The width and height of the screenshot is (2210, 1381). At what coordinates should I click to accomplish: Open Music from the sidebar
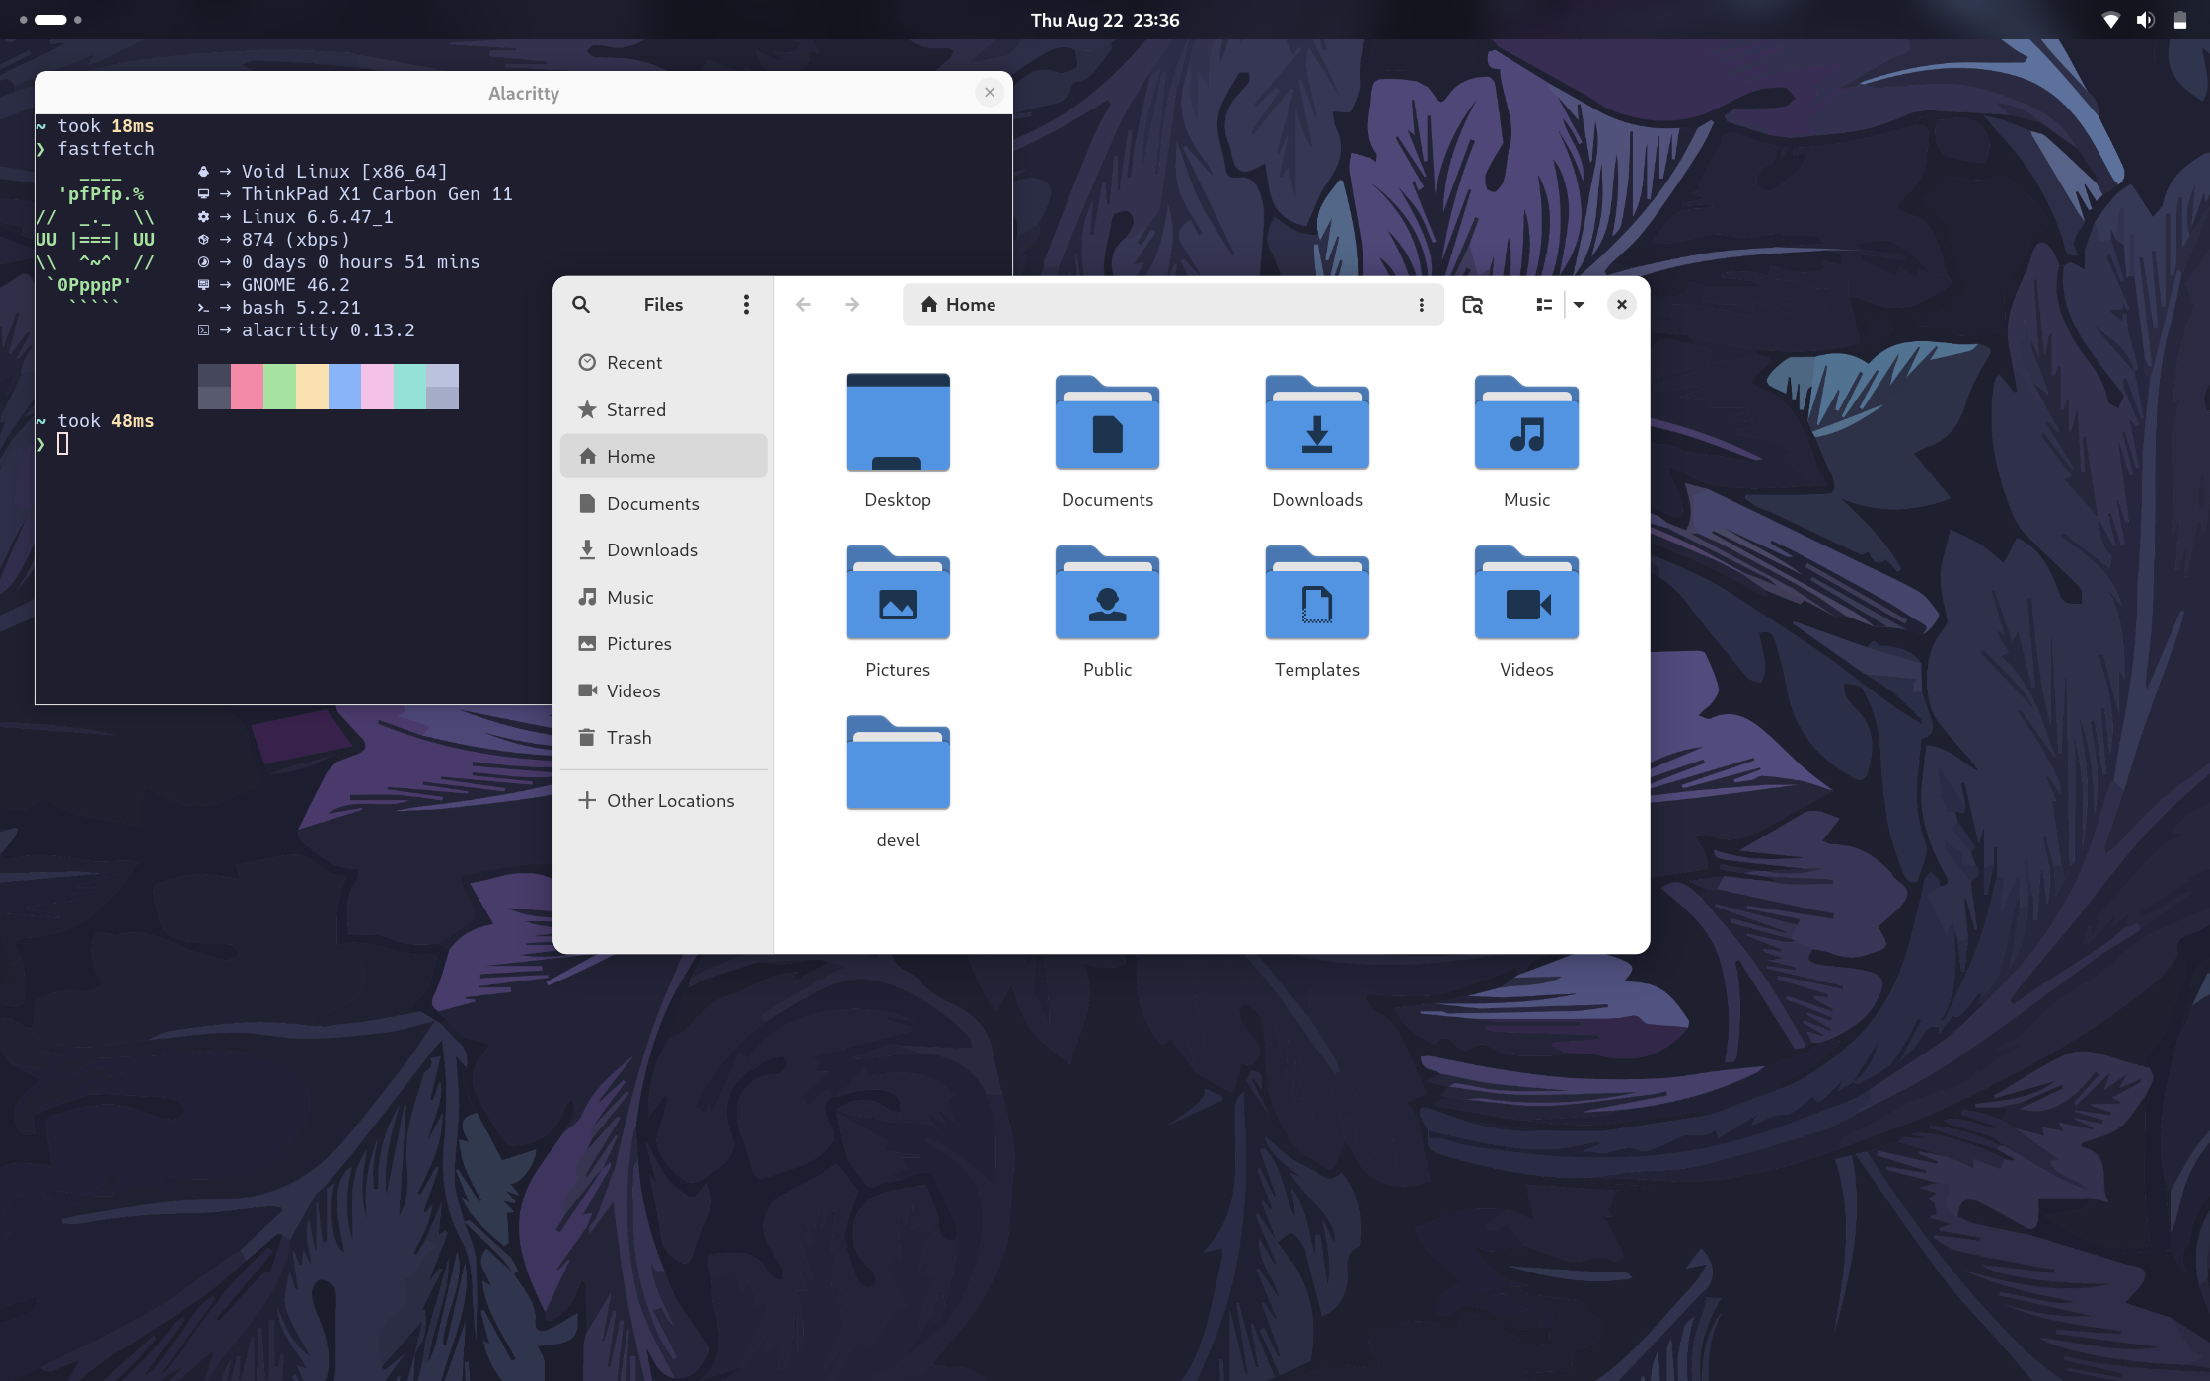[664, 597]
